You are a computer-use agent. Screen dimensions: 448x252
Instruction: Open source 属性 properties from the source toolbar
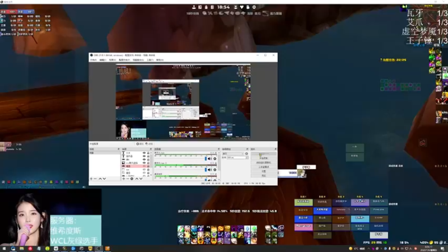[139, 144]
